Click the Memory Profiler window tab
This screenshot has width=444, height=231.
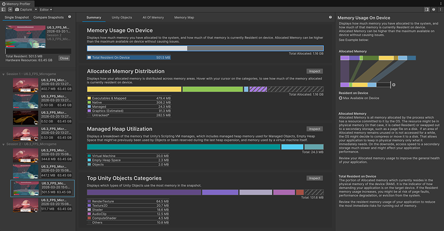click(x=16, y=3)
